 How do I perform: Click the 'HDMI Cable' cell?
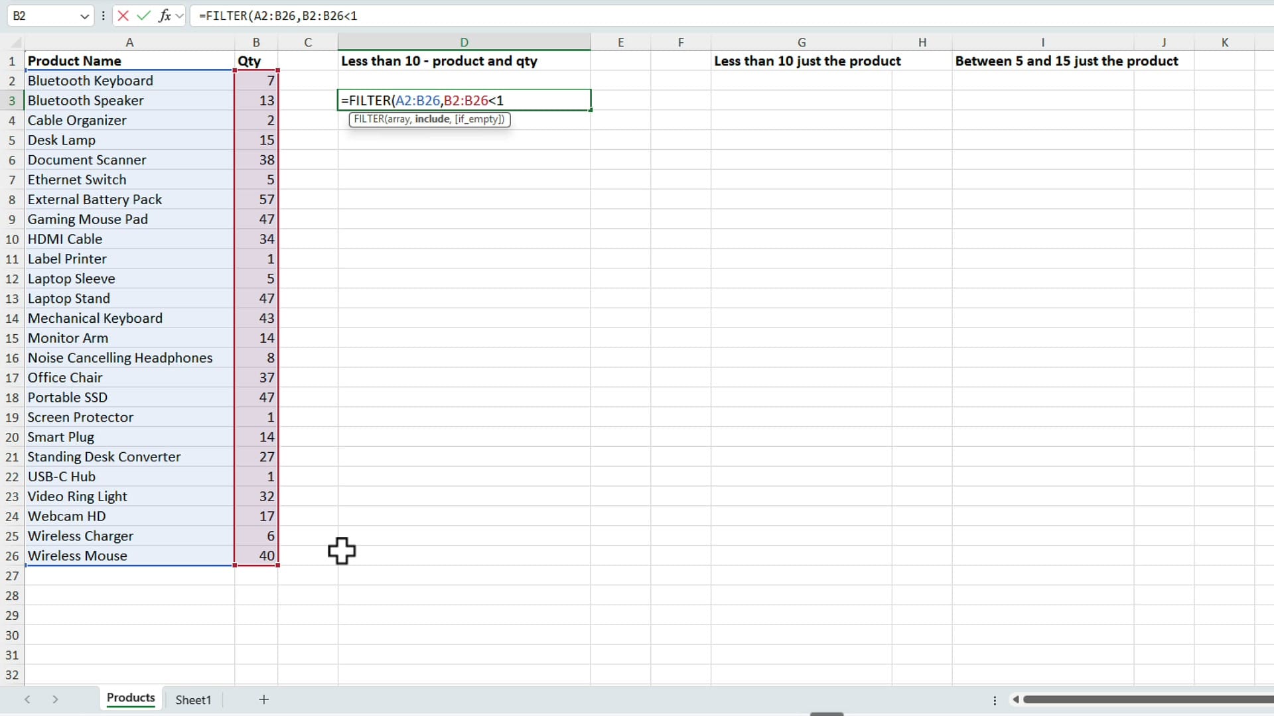[x=129, y=239]
